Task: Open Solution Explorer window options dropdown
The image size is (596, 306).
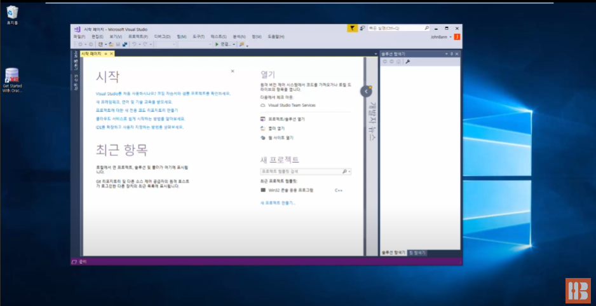Action: tap(446, 54)
